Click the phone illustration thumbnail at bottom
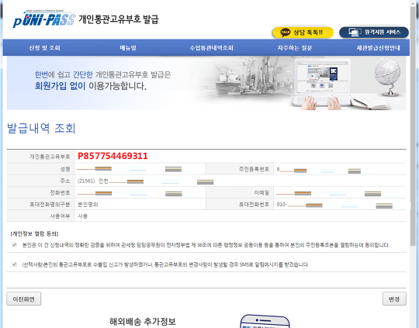The width and height of the screenshot is (419, 328). [x=265, y=321]
